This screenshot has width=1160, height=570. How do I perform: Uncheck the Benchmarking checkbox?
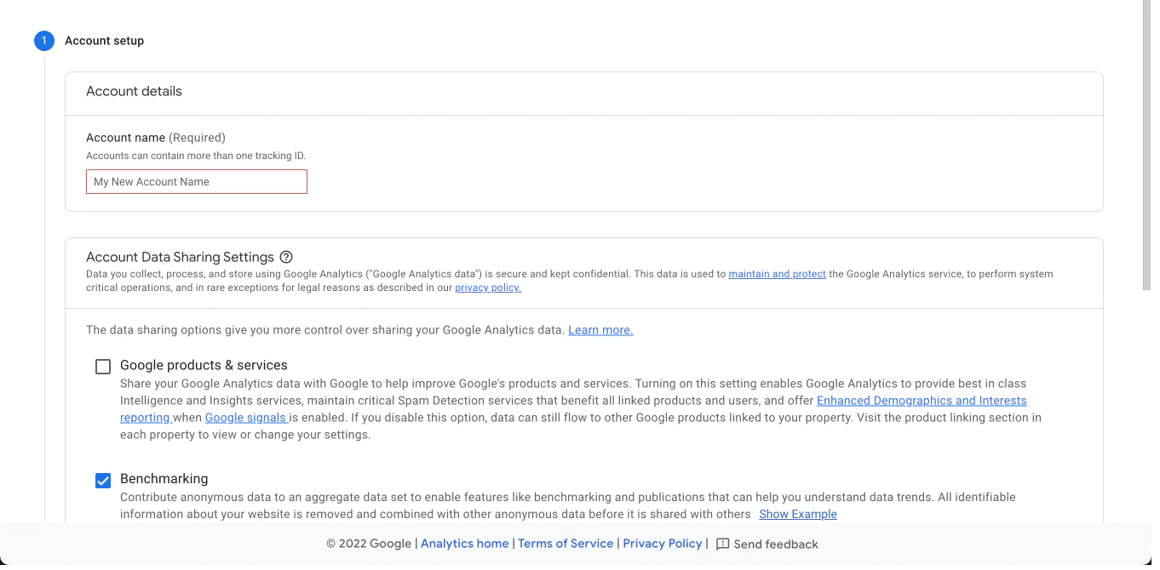103,481
